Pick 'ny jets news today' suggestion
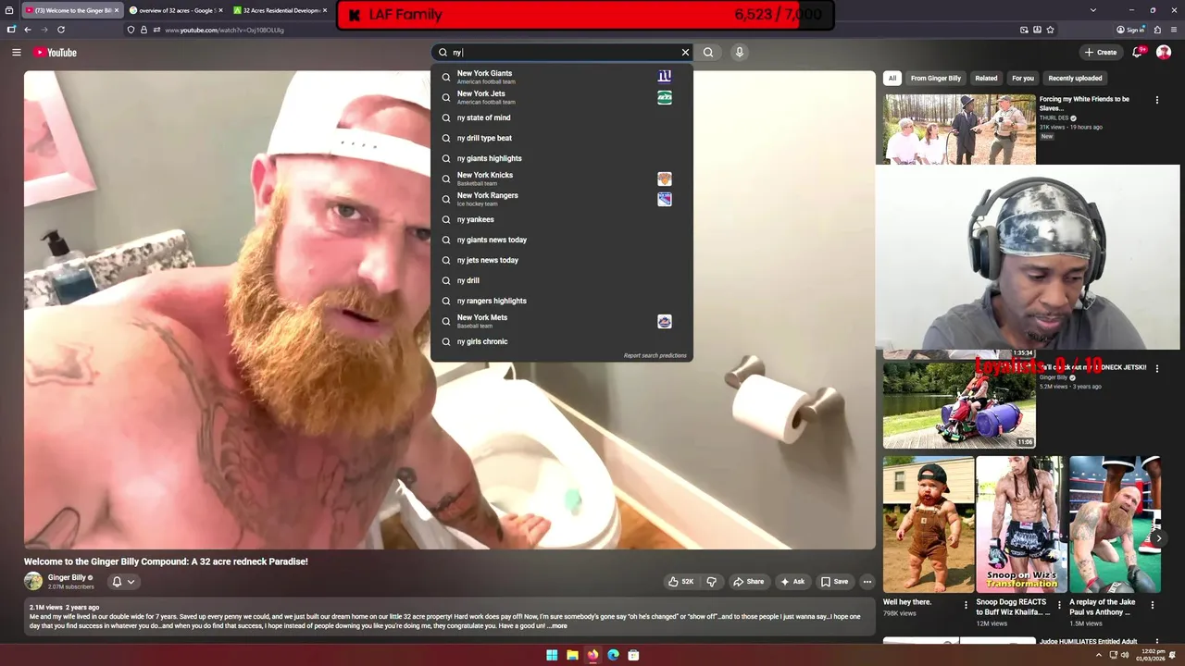The height and width of the screenshot is (666, 1185). (561, 260)
